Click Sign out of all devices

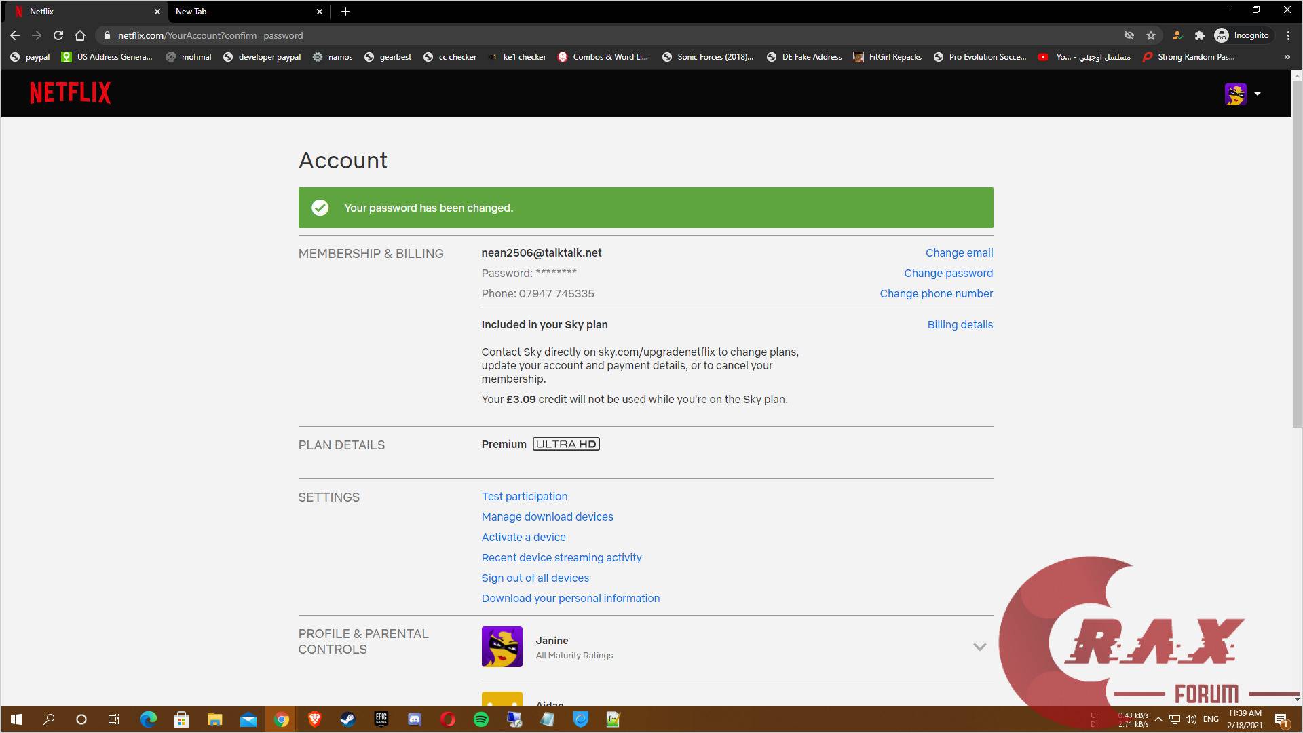pyautogui.click(x=535, y=578)
